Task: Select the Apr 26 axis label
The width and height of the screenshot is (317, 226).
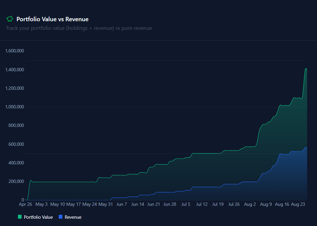Action: (x=26, y=204)
